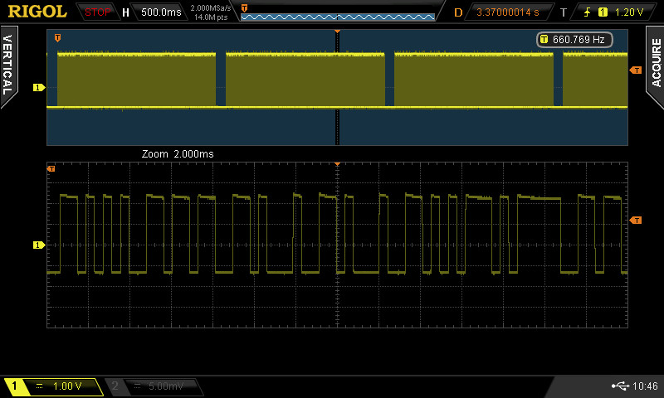
Task: Select channel 1 ground marker in the upper waveform
Action: pos(38,87)
